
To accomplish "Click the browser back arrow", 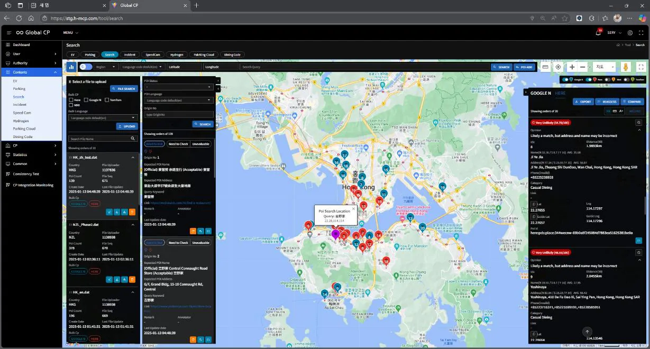I will [x=7, y=18].
